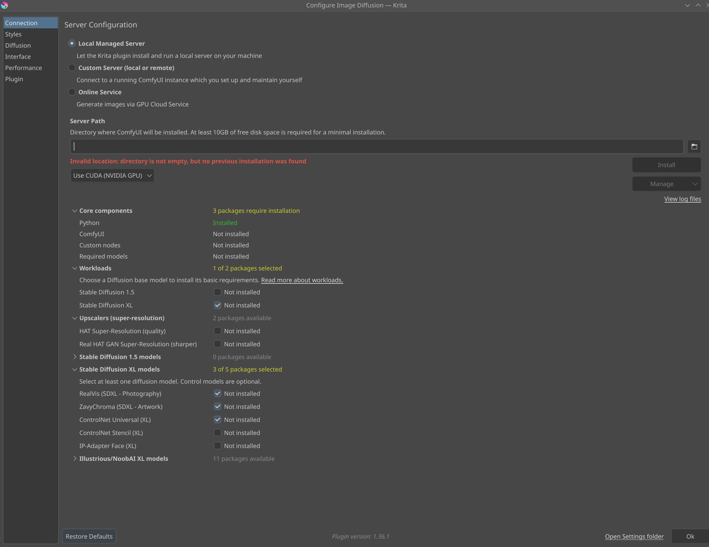
Task: Check HAT Super-Resolution (quality) upscaler
Action: (218, 331)
